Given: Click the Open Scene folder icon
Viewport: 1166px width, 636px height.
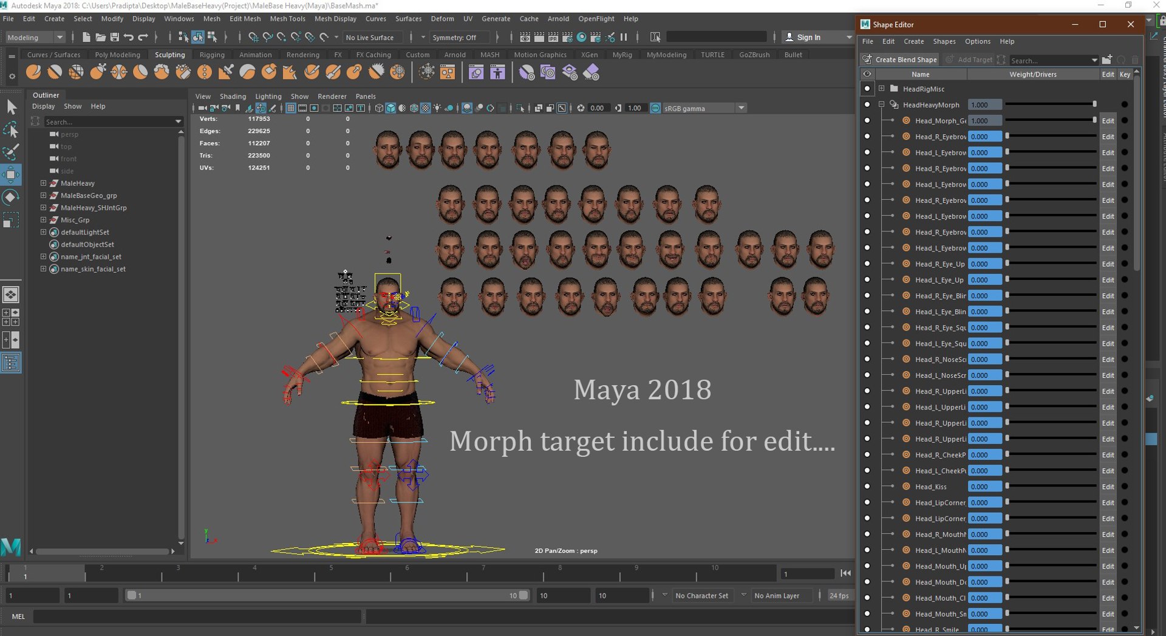Looking at the screenshot, I should pos(100,37).
